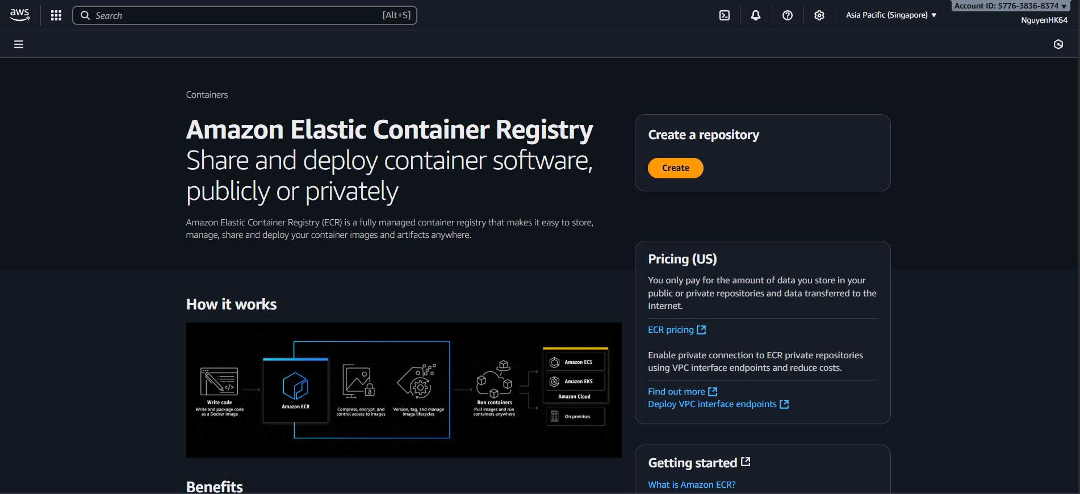Click the Containers breadcrumb text

tap(207, 95)
